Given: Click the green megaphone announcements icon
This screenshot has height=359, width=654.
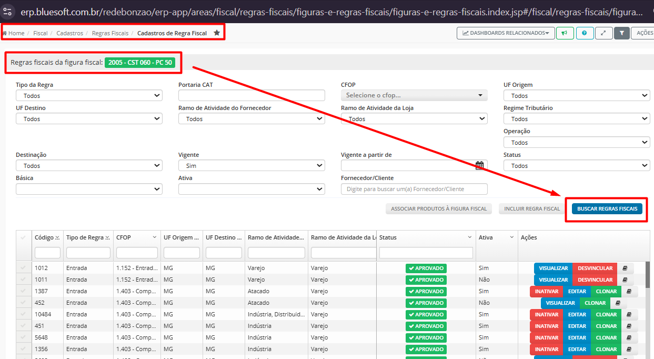Looking at the screenshot, I should click(x=565, y=33).
